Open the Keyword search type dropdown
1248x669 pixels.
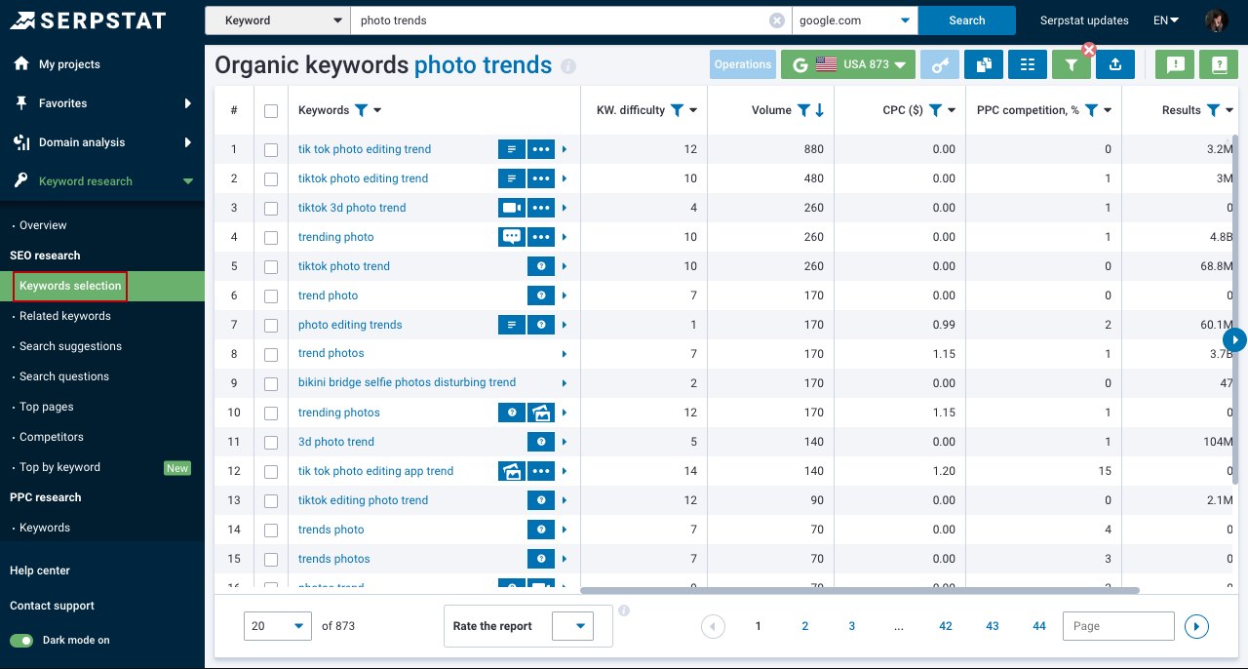coord(278,20)
